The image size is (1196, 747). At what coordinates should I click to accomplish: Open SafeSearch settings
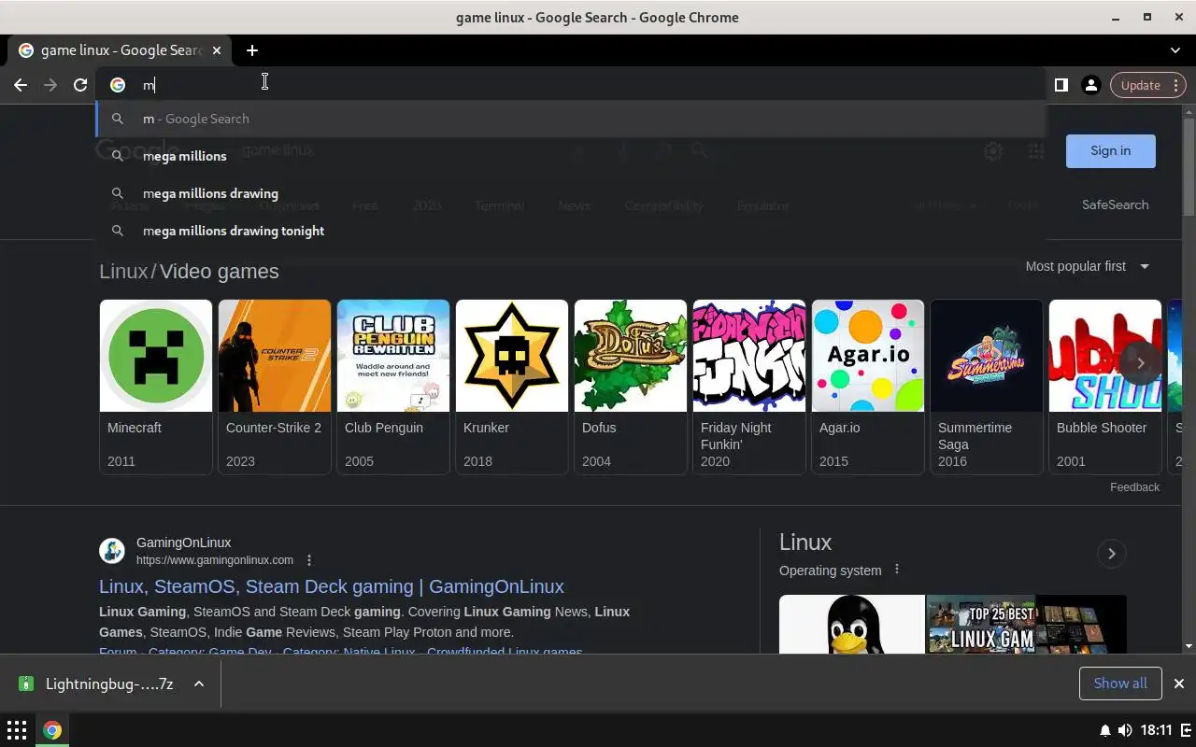tap(1115, 204)
